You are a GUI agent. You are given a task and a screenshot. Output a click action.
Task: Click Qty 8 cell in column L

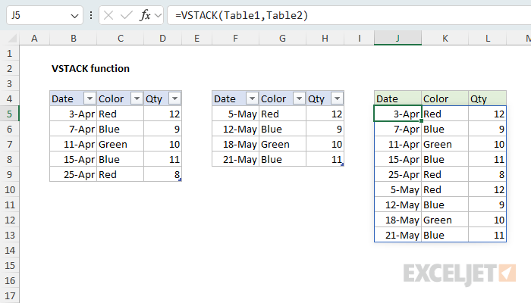coord(488,174)
